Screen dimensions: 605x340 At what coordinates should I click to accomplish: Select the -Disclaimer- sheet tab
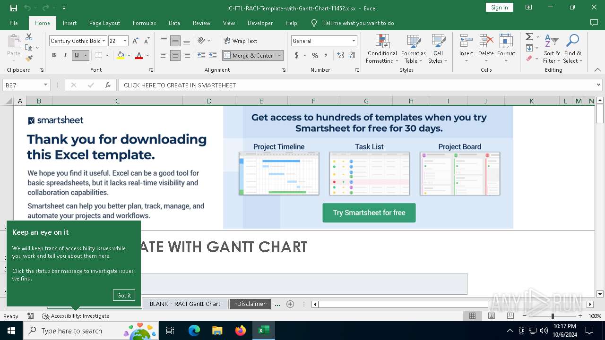[x=251, y=304]
